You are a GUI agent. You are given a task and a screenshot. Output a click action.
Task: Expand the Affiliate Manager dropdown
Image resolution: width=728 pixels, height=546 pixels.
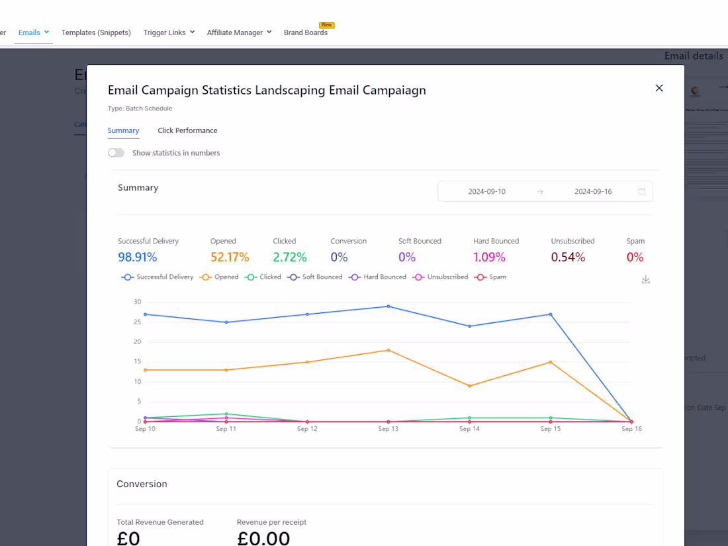coord(239,32)
